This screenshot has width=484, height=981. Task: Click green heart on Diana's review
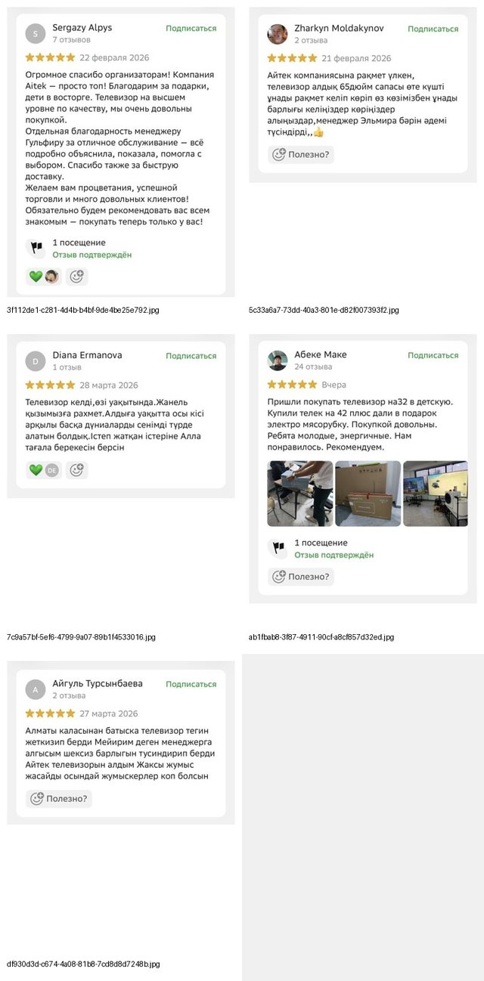coord(36,470)
